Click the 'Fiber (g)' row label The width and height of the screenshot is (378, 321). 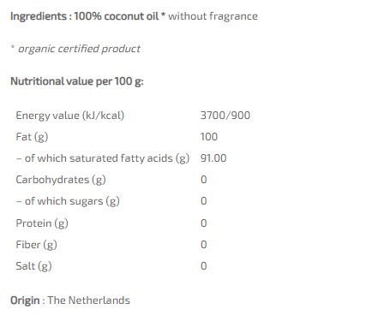pyautogui.click(x=37, y=245)
